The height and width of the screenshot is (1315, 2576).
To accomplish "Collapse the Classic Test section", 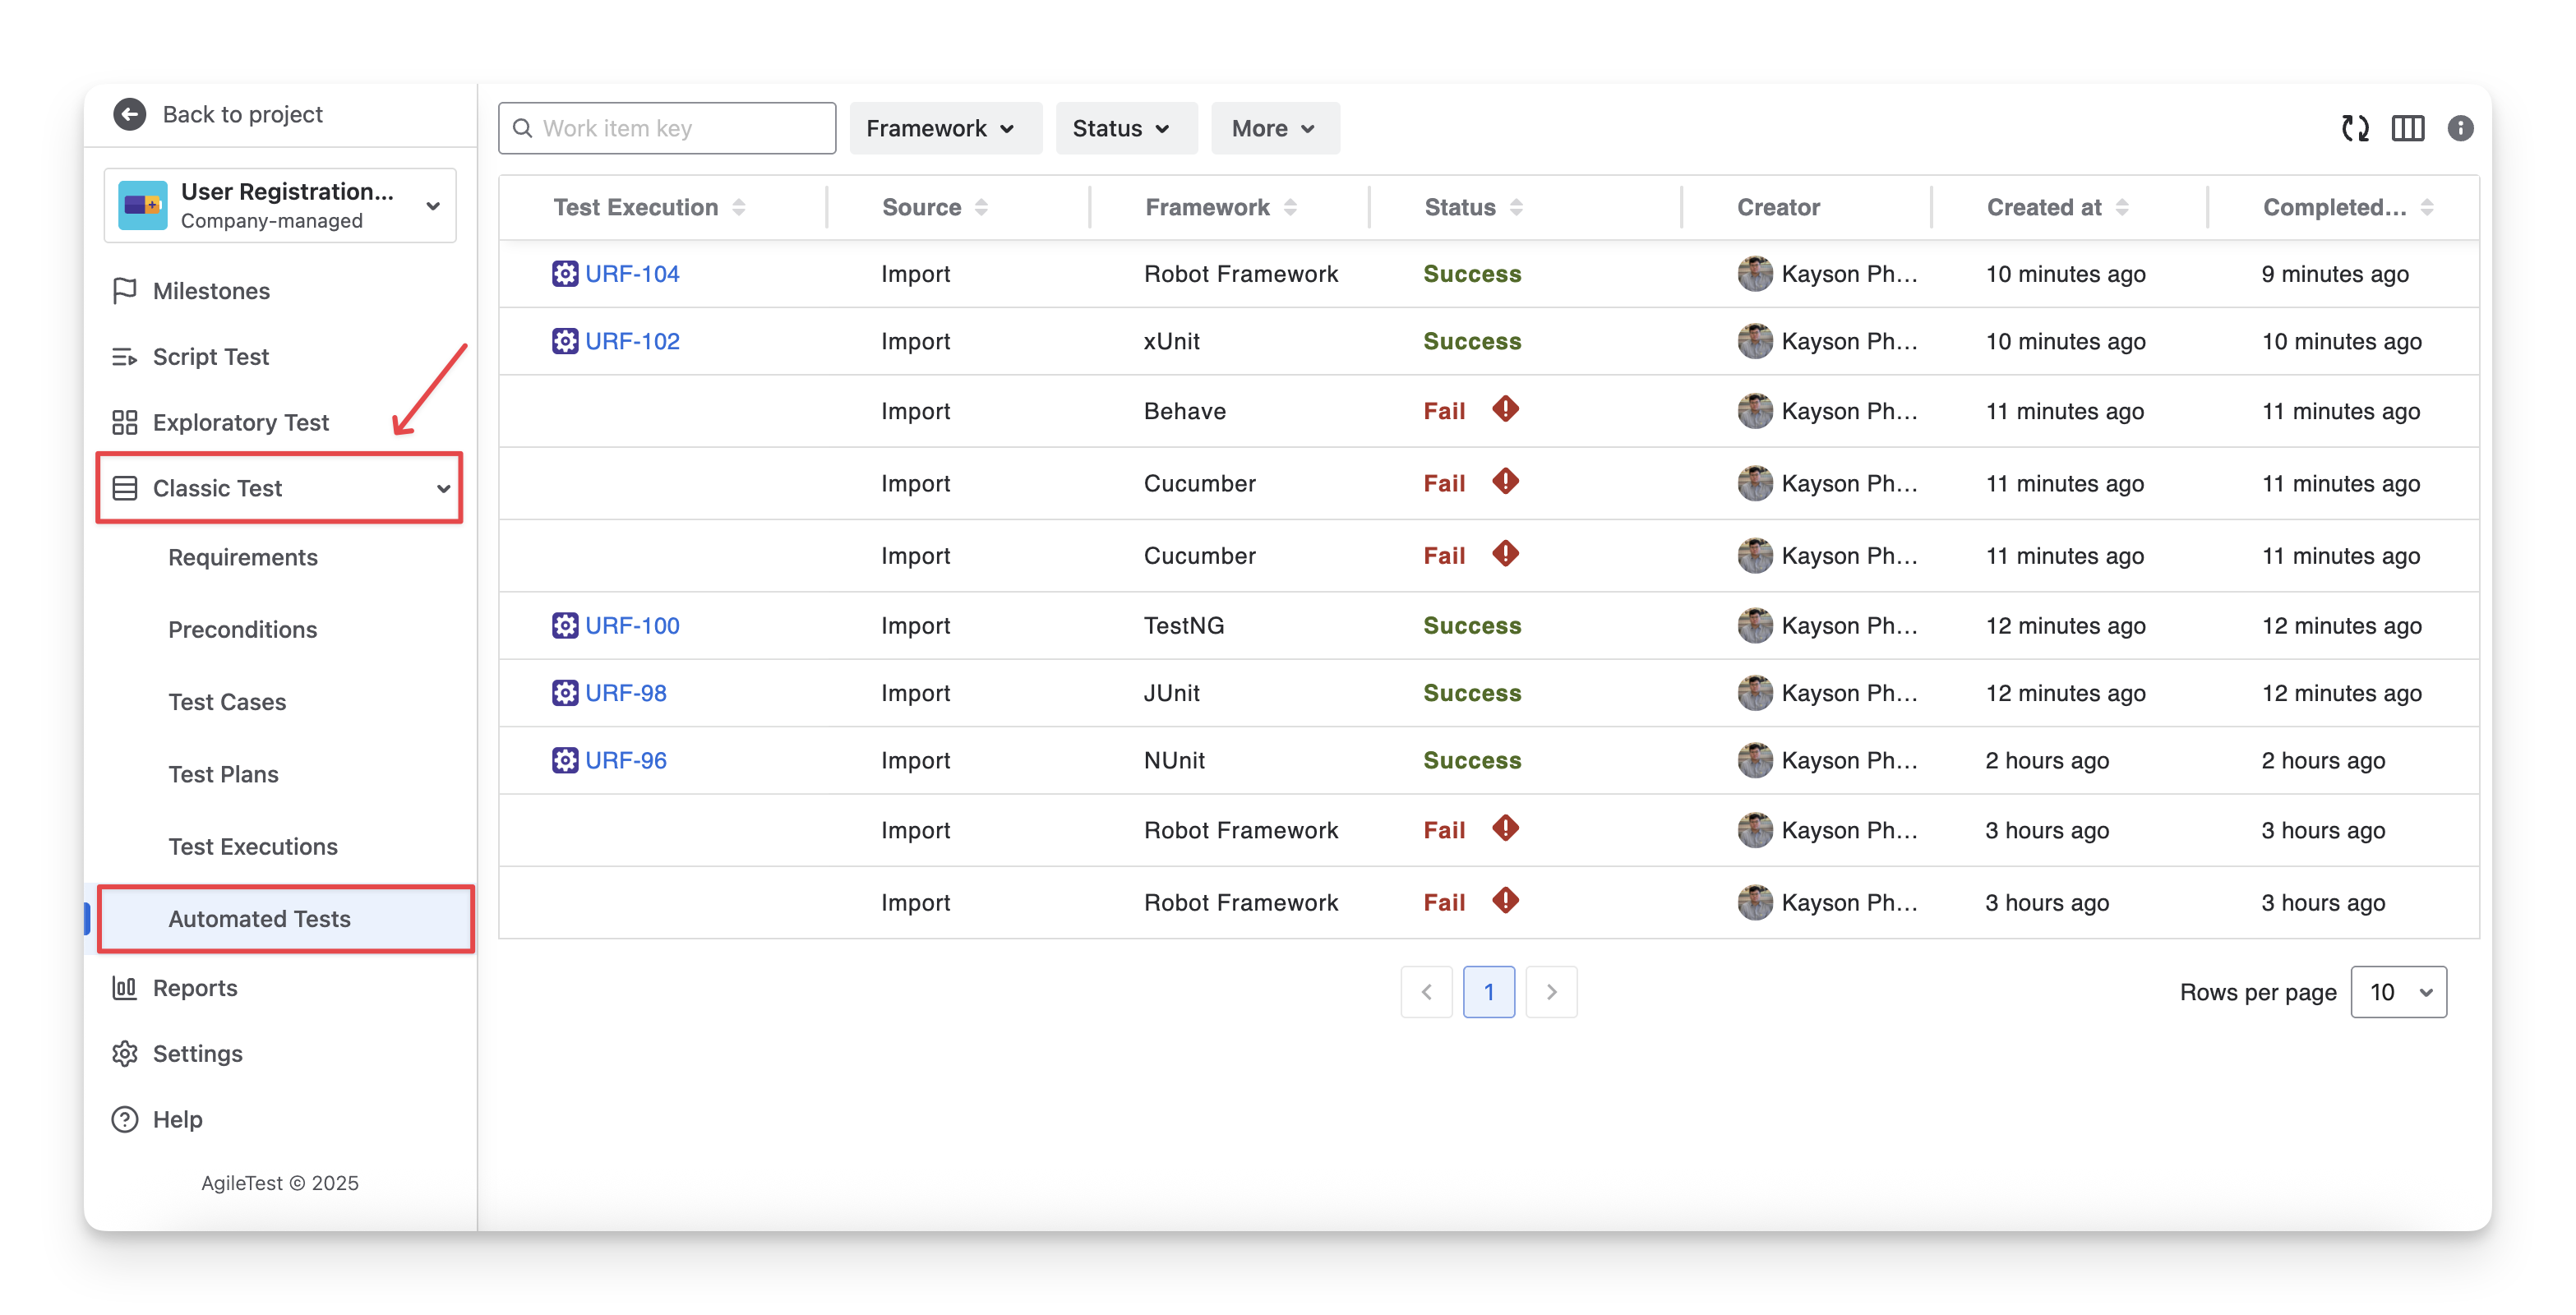I will tap(443, 488).
